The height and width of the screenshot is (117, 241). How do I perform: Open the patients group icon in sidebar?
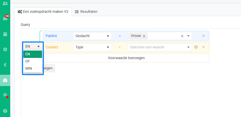(5, 3)
